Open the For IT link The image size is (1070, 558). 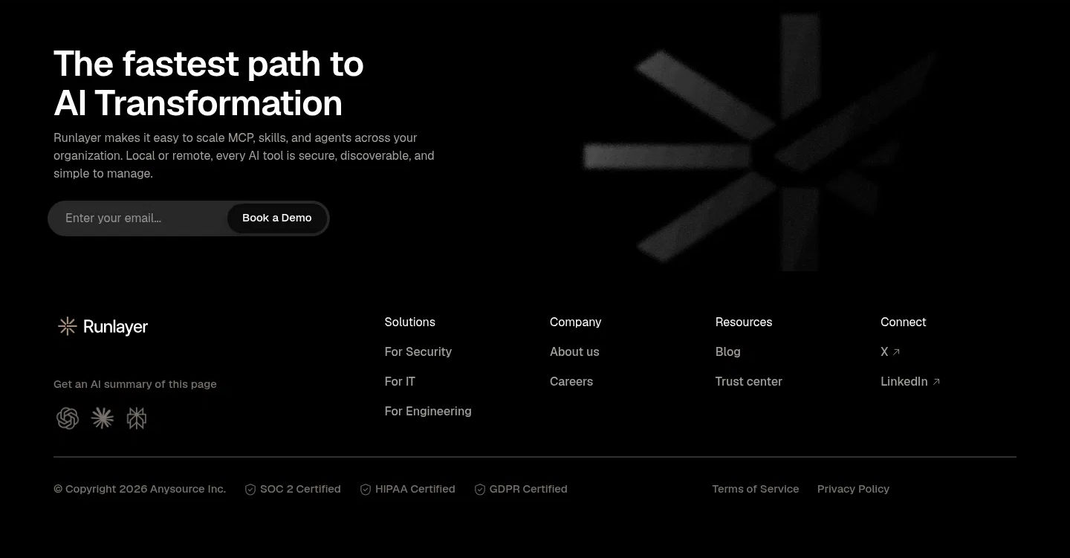click(400, 381)
